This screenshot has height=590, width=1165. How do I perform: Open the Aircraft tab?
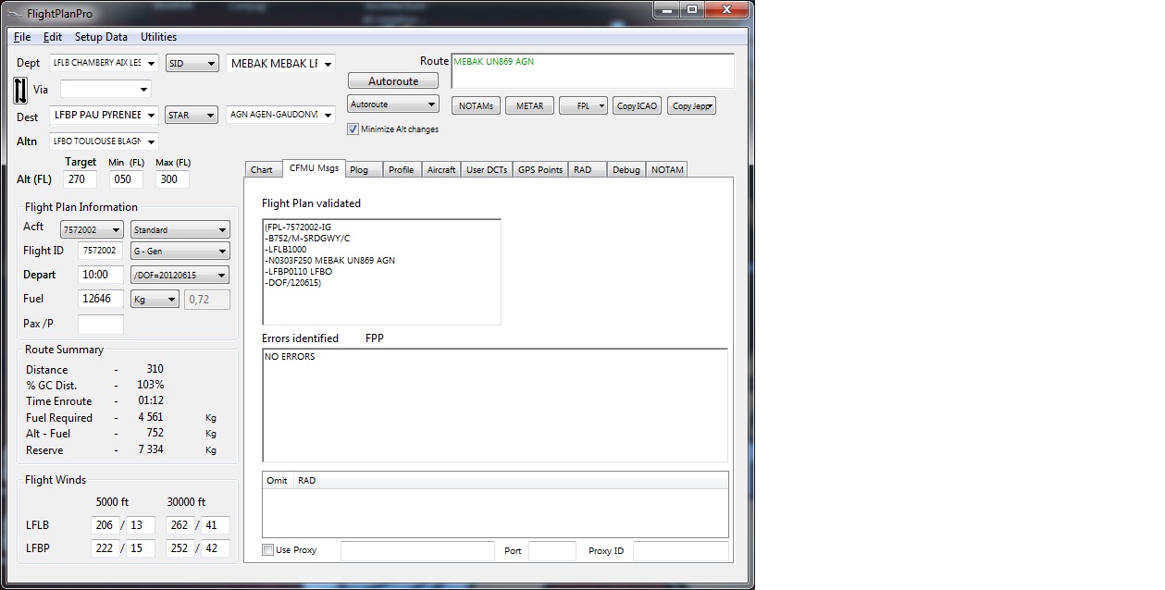(441, 169)
